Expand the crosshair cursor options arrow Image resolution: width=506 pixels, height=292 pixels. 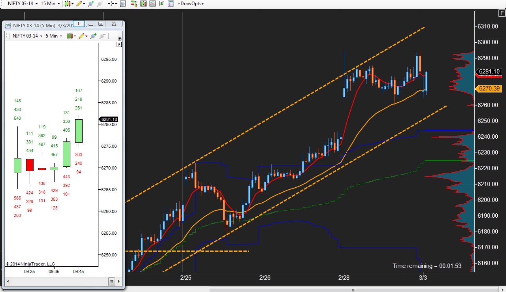[116, 4]
